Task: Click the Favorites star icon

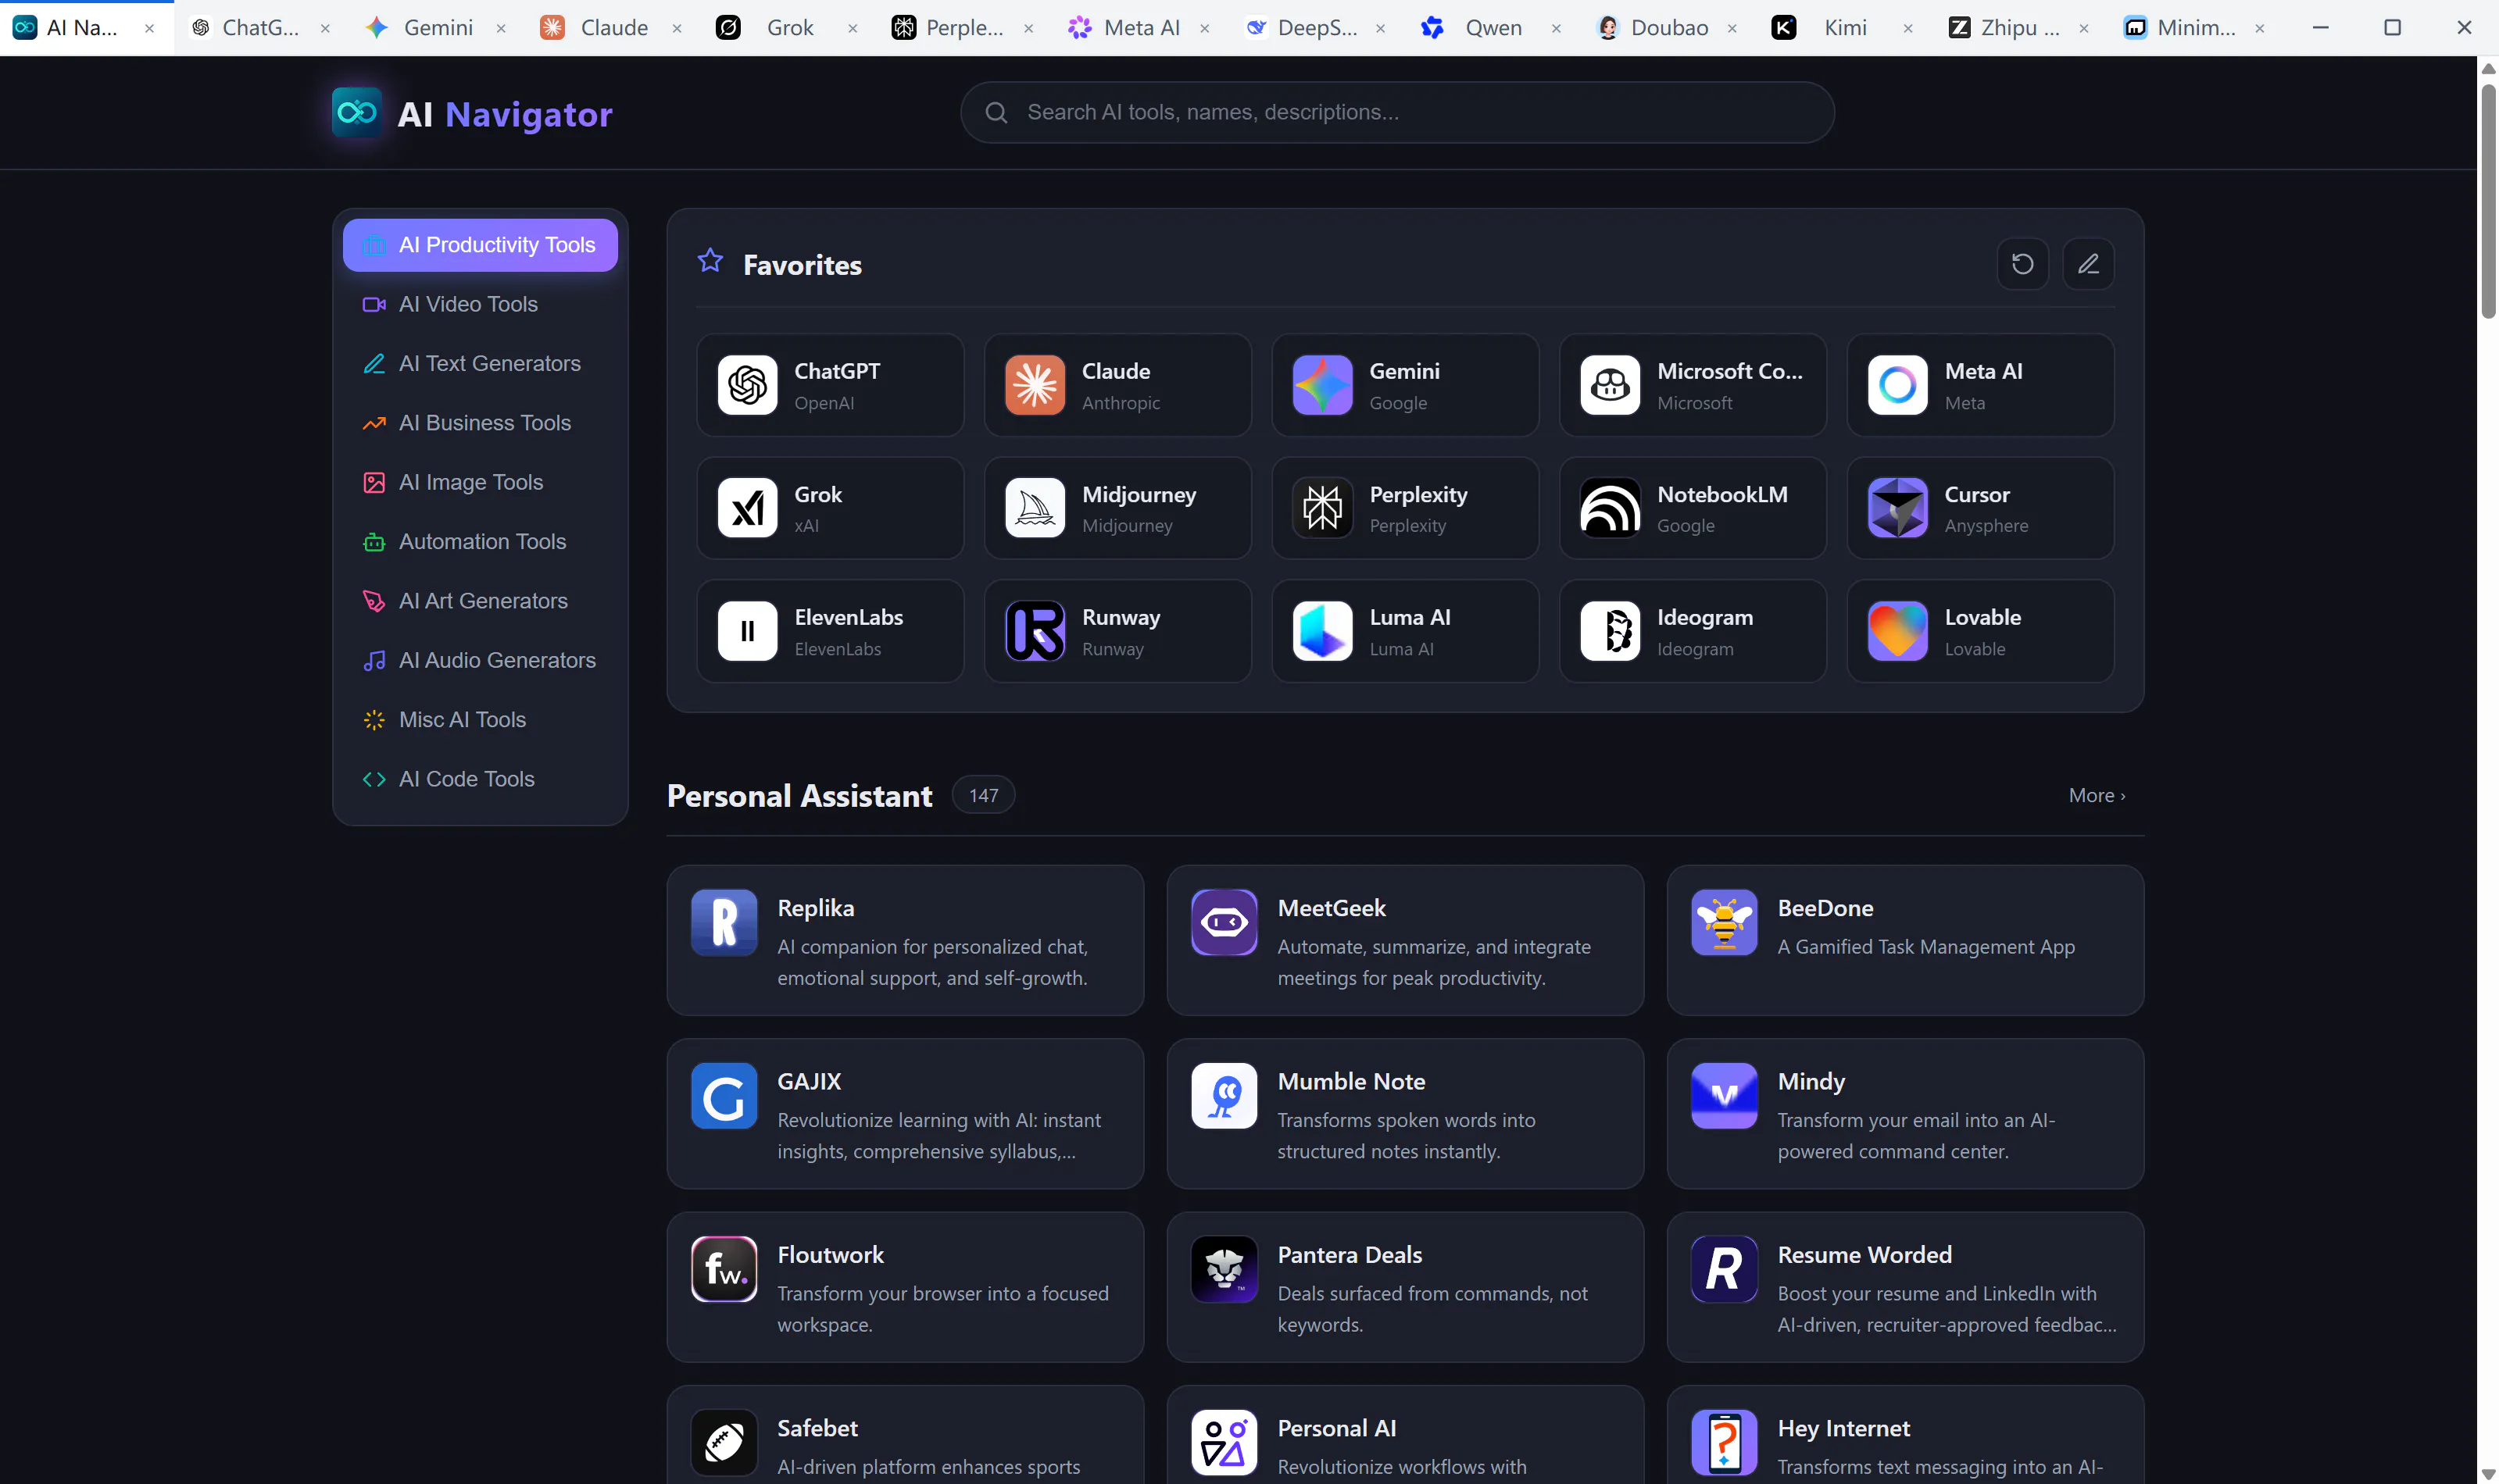Action: [x=710, y=261]
